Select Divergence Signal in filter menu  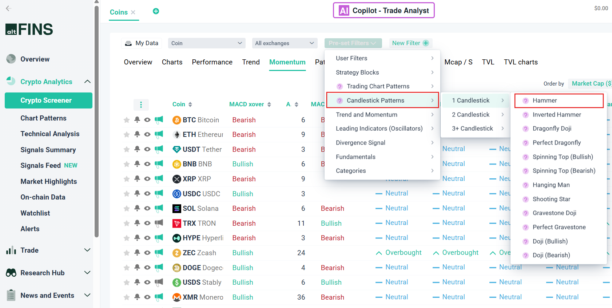click(382, 143)
